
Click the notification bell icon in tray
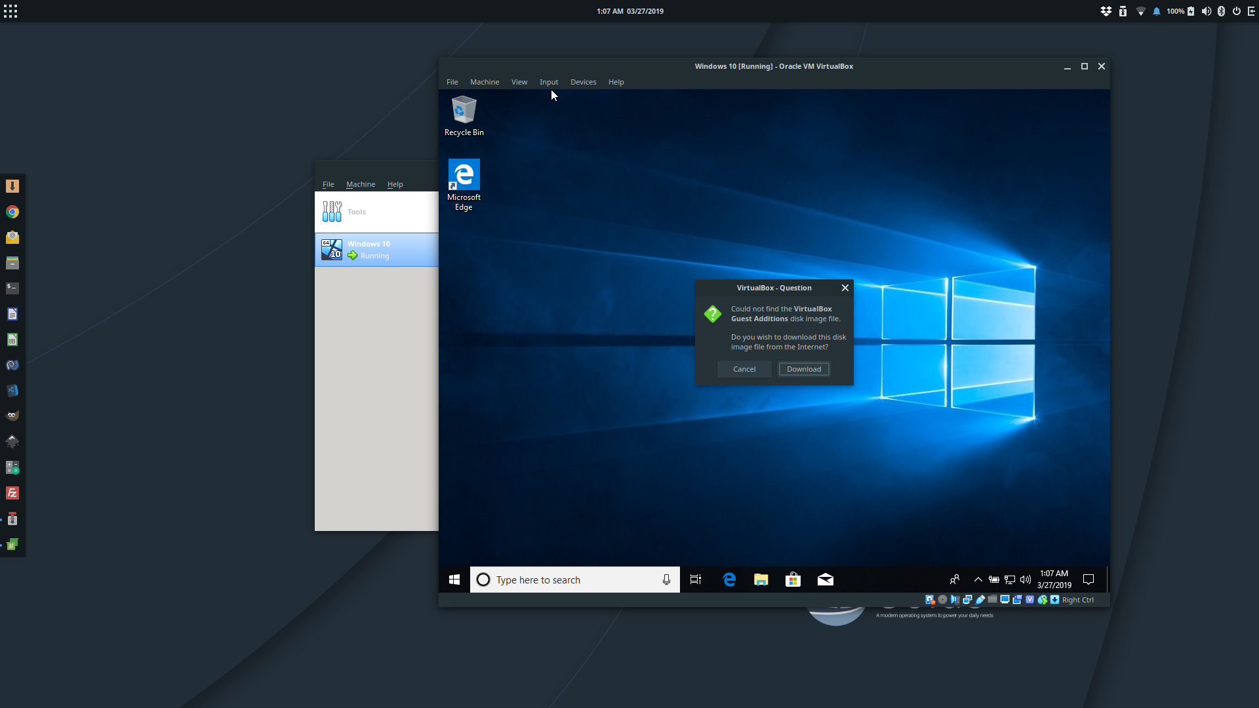click(x=1156, y=11)
